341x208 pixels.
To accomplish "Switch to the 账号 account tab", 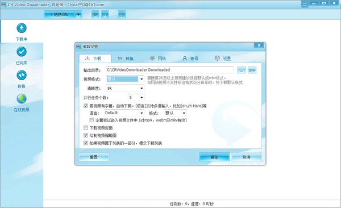I will (190, 59).
